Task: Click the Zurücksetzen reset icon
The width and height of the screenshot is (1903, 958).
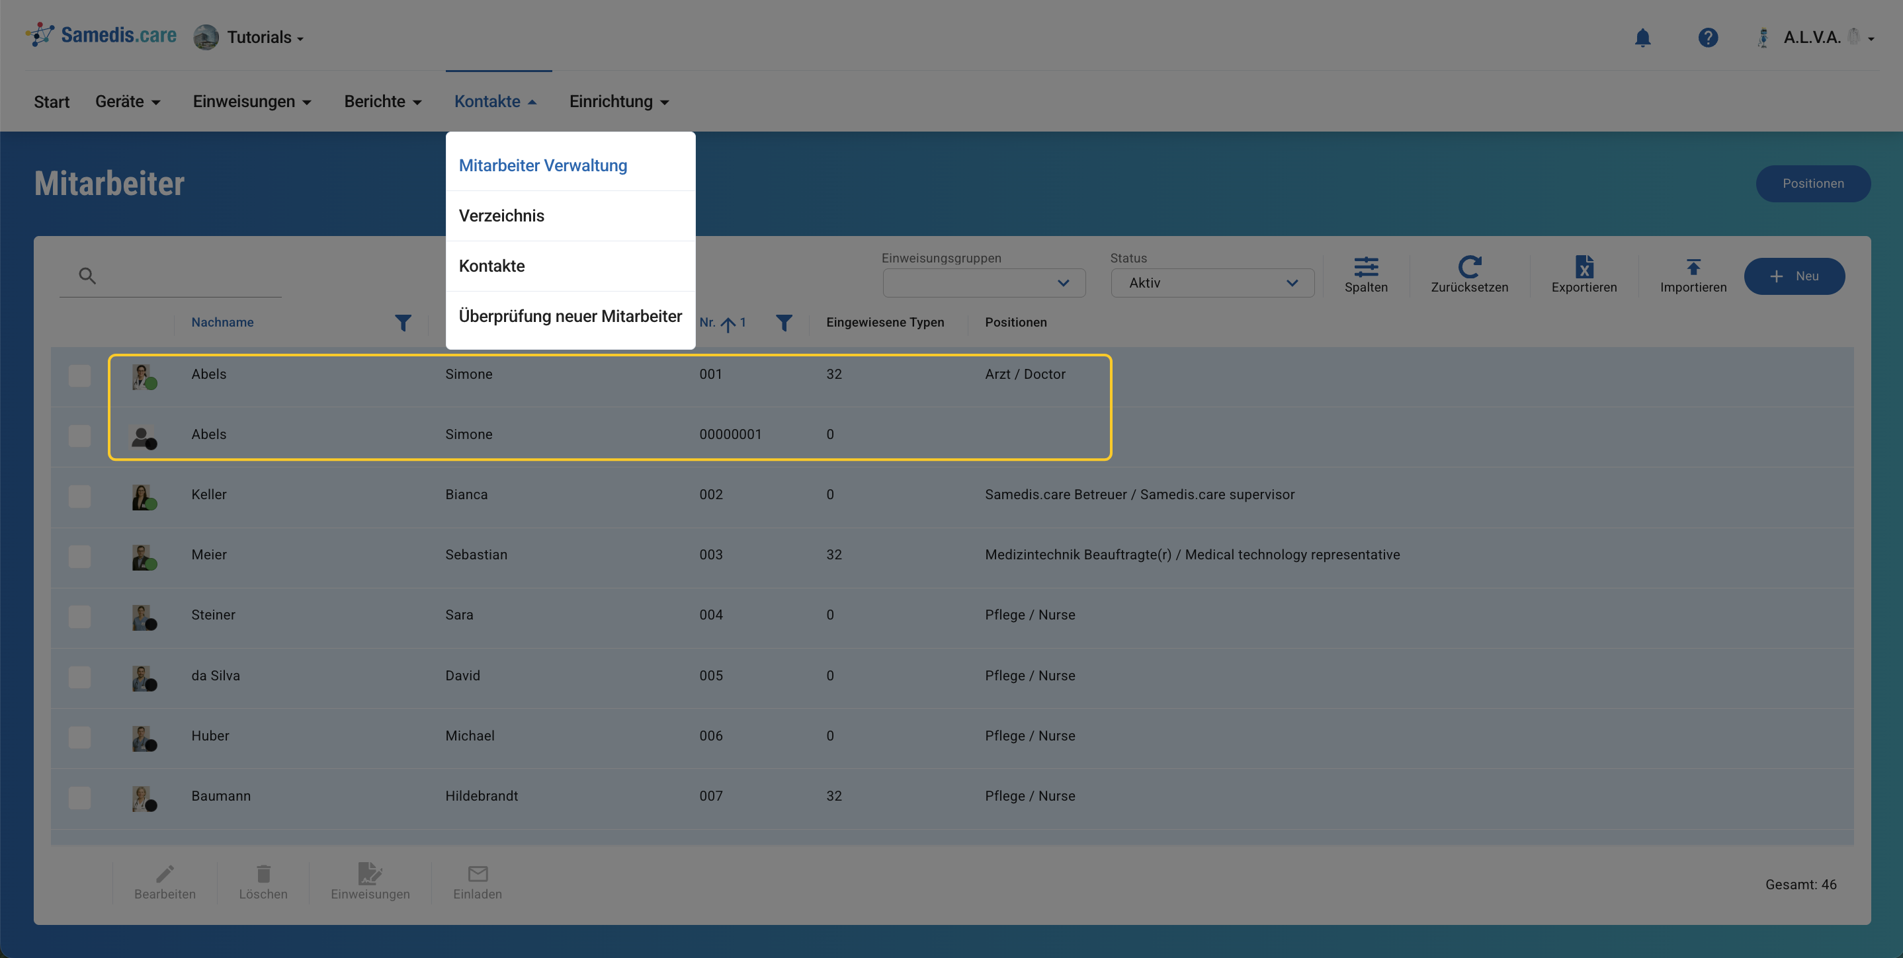Action: click(x=1468, y=267)
